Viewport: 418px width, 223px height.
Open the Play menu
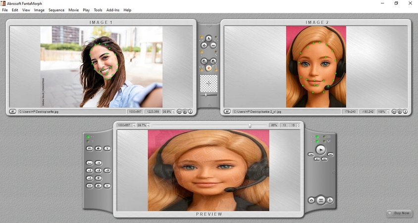pos(86,10)
